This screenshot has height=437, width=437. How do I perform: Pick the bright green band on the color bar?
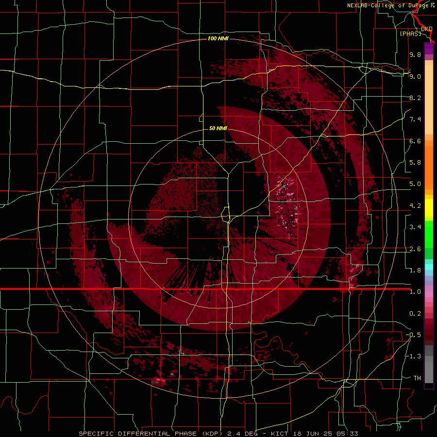[x=429, y=234]
